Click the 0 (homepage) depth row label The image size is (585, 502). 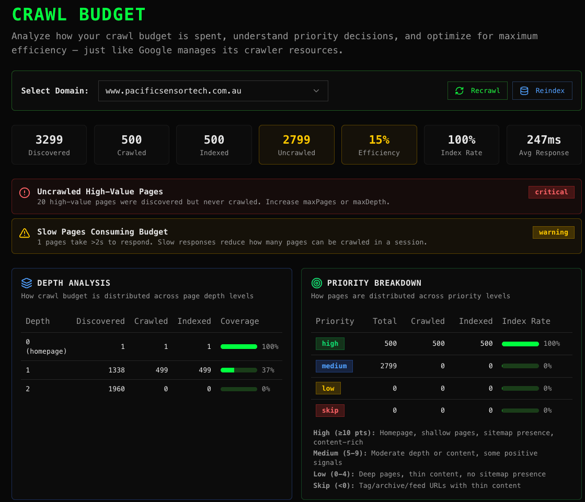coord(46,346)
